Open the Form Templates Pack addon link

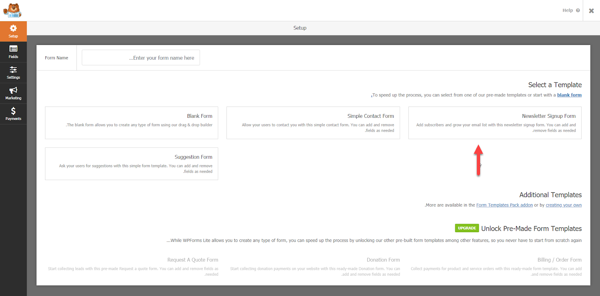[x=504, y=205]
